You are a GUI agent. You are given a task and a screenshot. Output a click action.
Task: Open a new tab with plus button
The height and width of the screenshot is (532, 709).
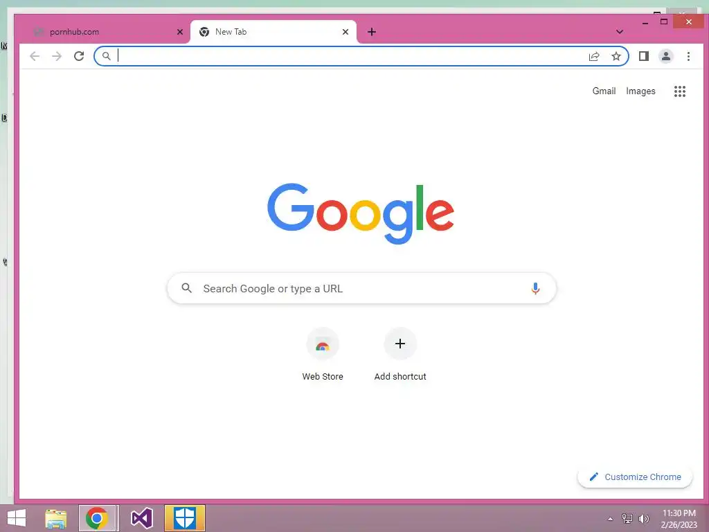click(x=372, y=32)
